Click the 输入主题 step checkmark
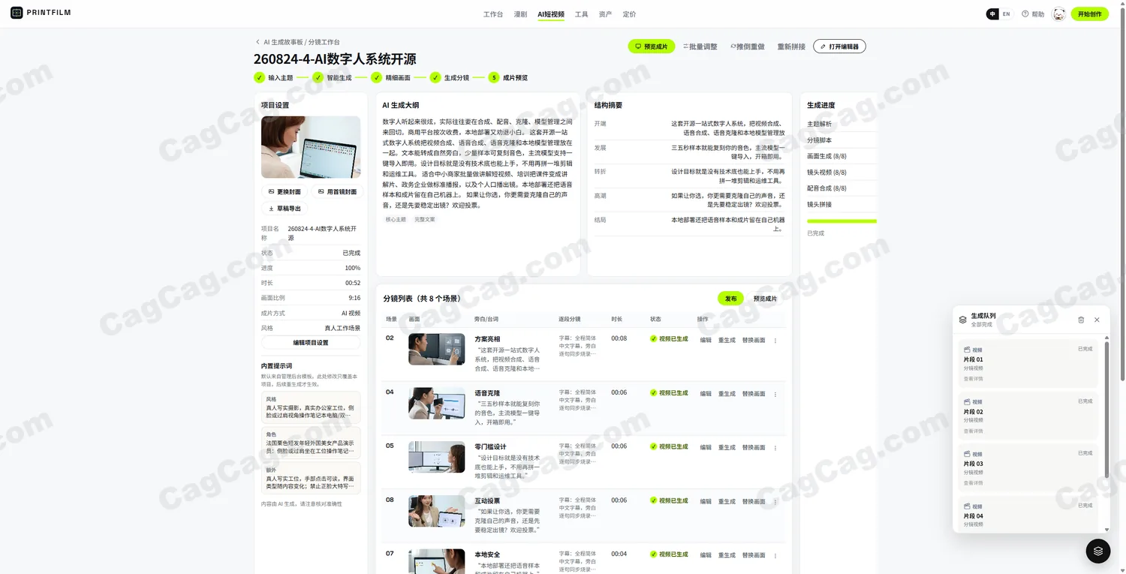Screen dimensions: 1126x574 coord(259,77)
